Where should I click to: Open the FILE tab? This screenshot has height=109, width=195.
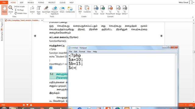4,2
